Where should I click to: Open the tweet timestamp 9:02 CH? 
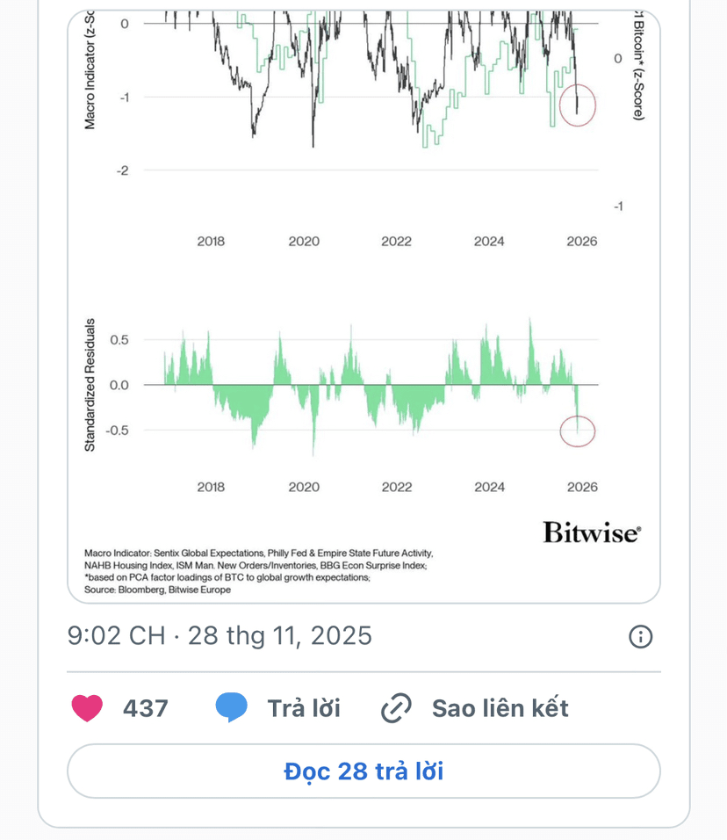click(x=116, y=636)
